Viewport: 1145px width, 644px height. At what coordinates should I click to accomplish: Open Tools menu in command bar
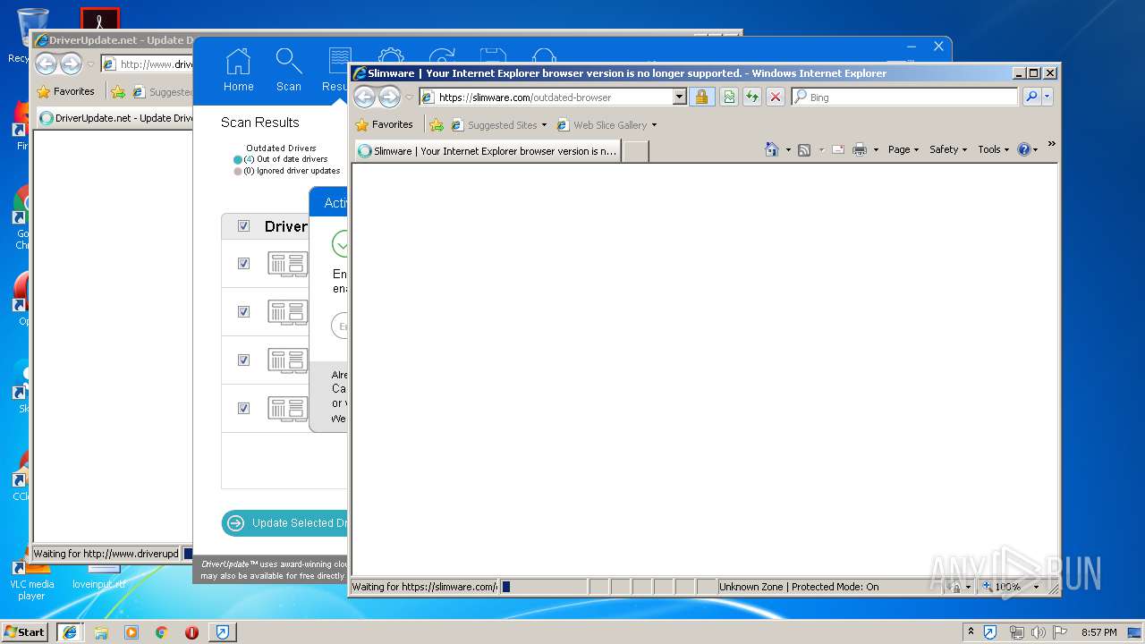tap(993, 149)
